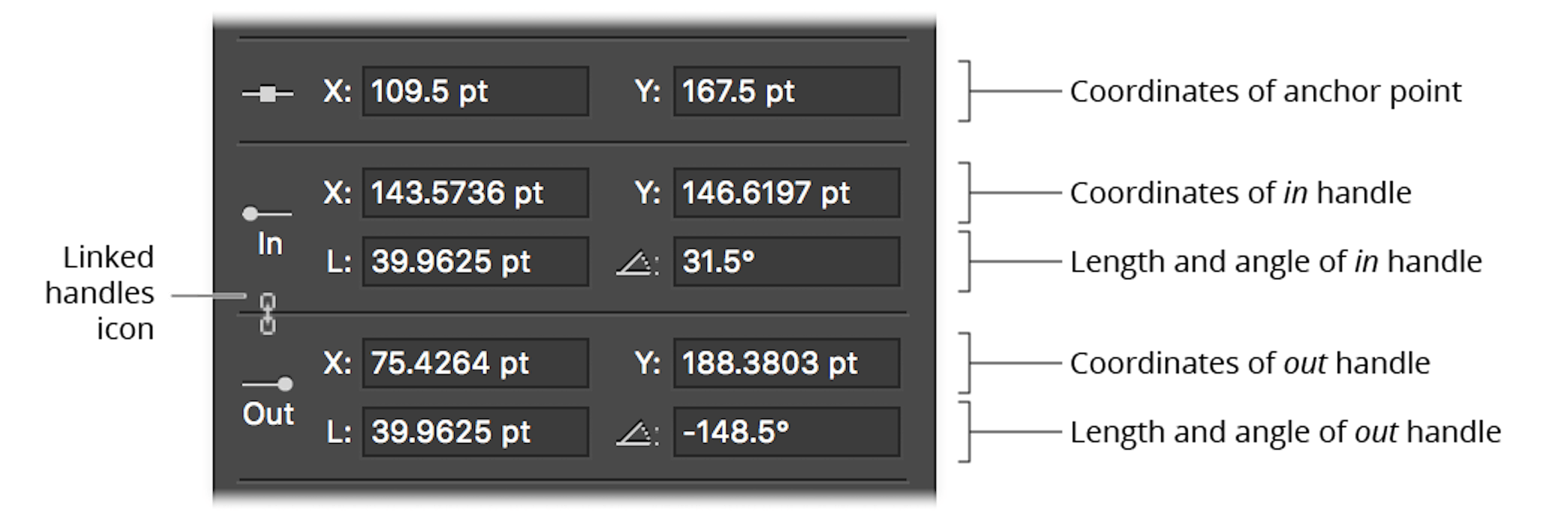Click Out handle length field 39.9625 pt
This screenshot has height=517, width=1556.
click(476, 433)
